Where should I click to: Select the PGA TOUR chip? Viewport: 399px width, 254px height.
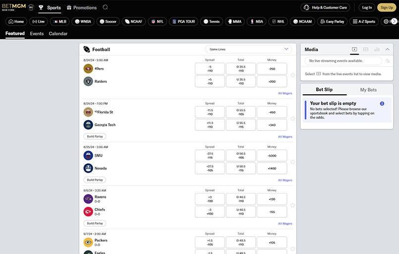(183, 22)
